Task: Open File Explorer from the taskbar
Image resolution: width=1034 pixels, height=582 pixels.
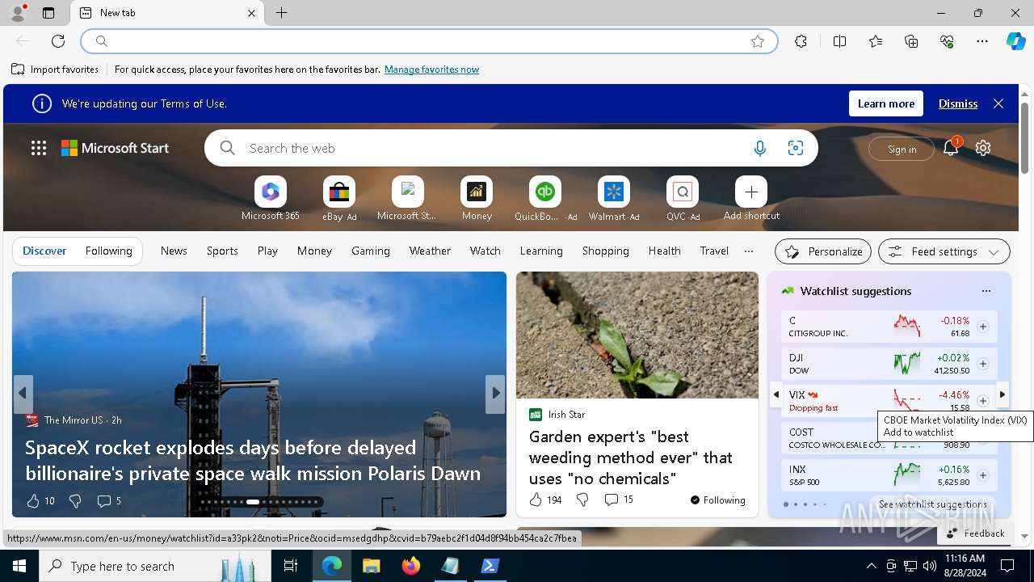Action: click(x=372, y=566)
